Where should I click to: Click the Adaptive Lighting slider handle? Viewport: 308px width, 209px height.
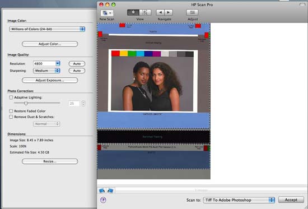coord(26,103)
